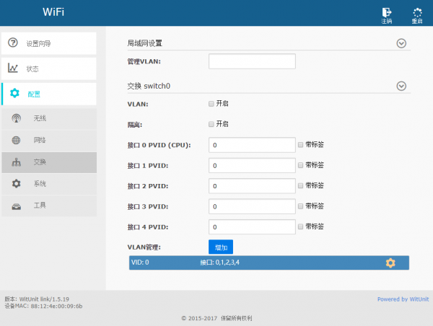Click the WiFi header title

(x=53, y=12)
